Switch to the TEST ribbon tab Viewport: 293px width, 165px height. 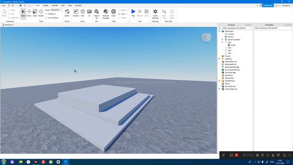(63, 5)
